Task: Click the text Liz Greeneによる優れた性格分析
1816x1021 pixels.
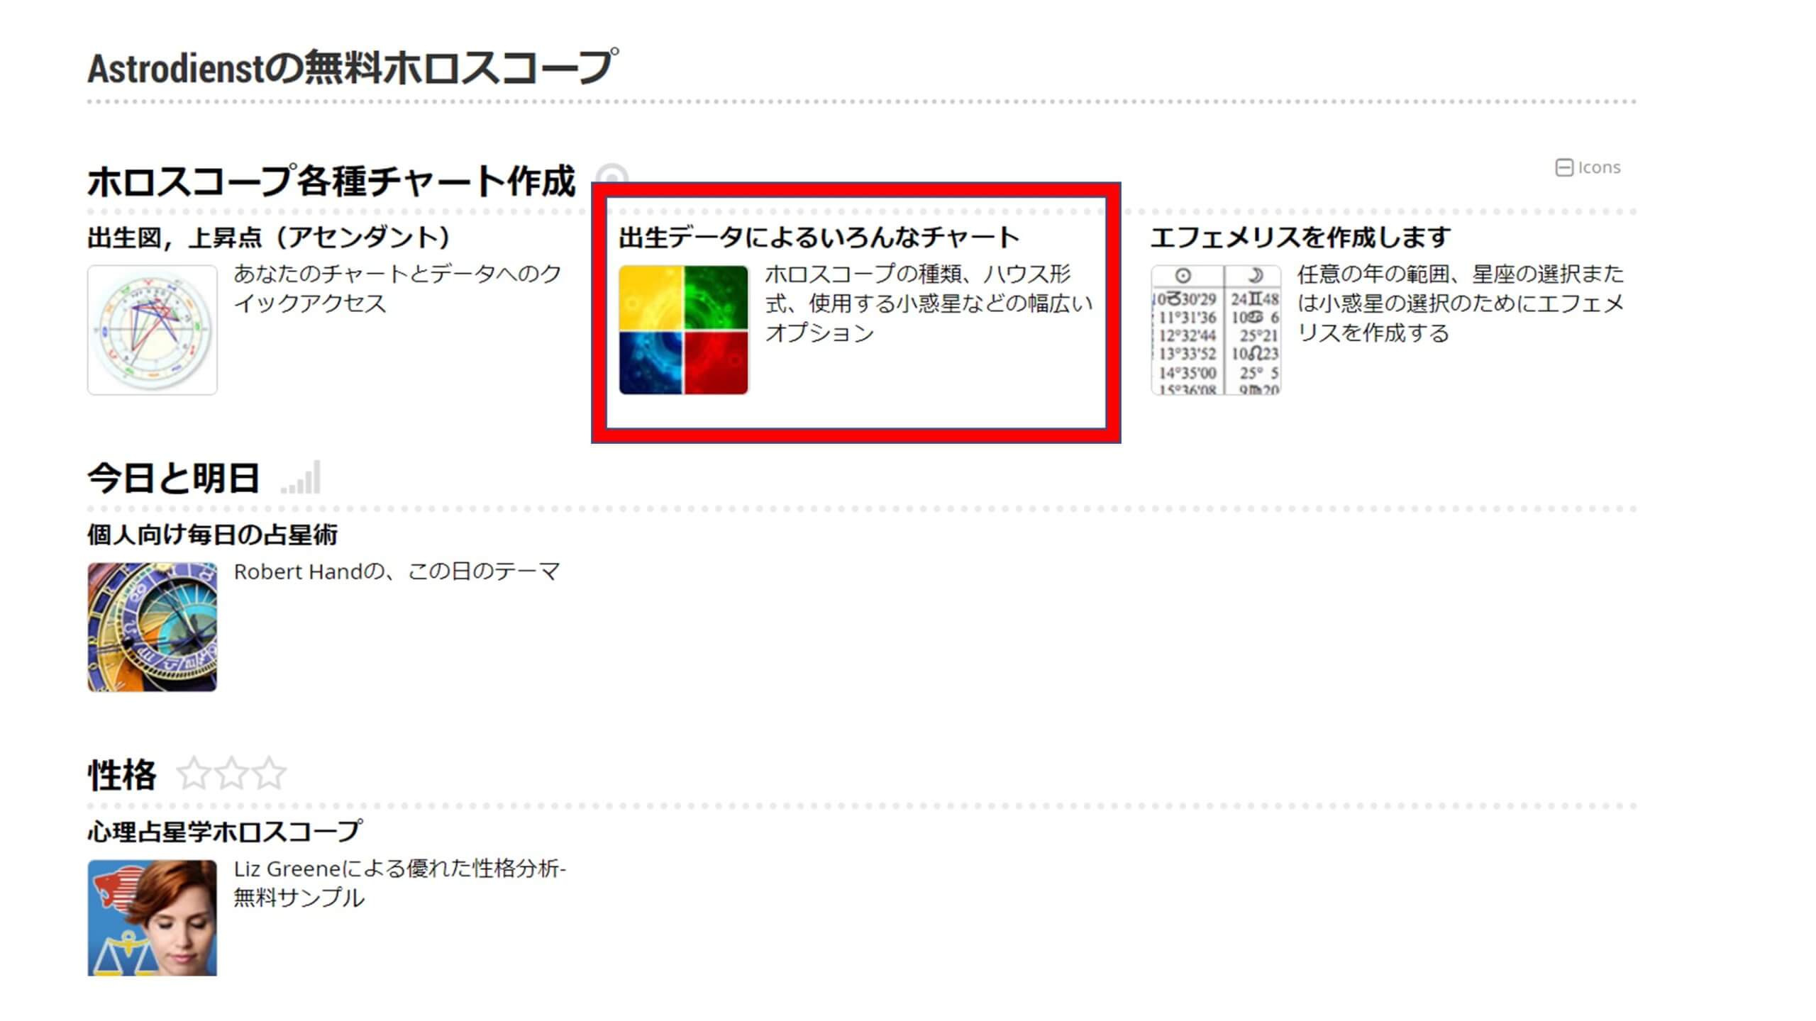Action: pyautogui.click(x=400, y=883)
